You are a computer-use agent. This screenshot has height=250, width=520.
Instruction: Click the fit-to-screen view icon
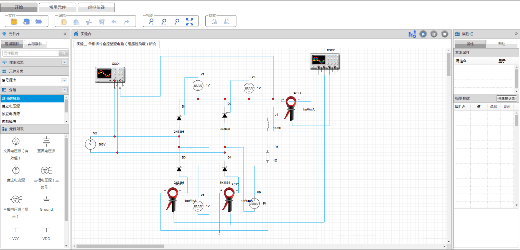coord(189,22)
